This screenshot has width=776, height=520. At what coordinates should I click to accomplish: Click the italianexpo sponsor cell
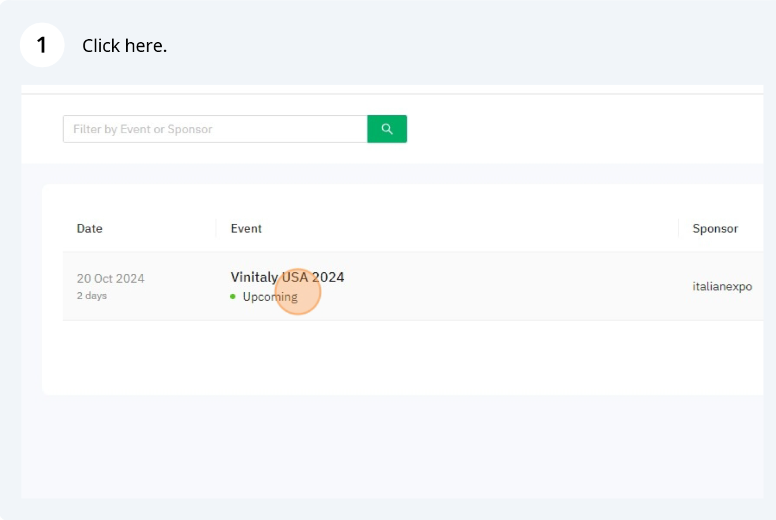tap(722, 286)
